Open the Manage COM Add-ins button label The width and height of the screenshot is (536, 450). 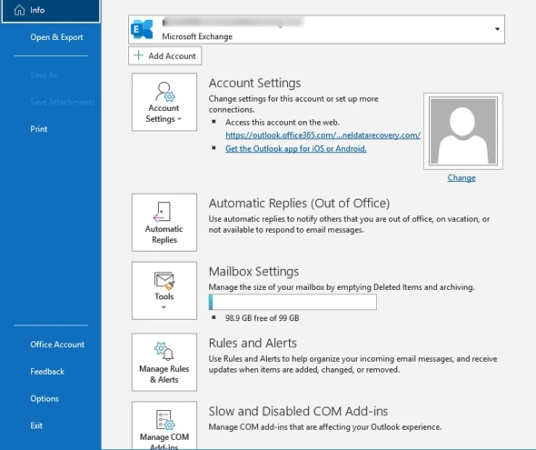[x=164, y=441]
